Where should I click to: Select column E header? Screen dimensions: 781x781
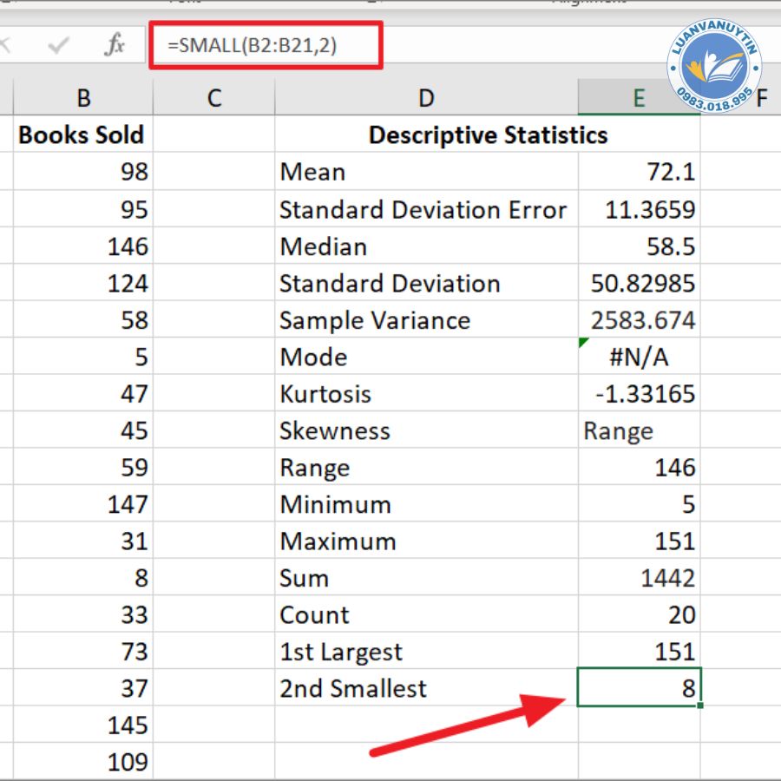tap(639, 98)
